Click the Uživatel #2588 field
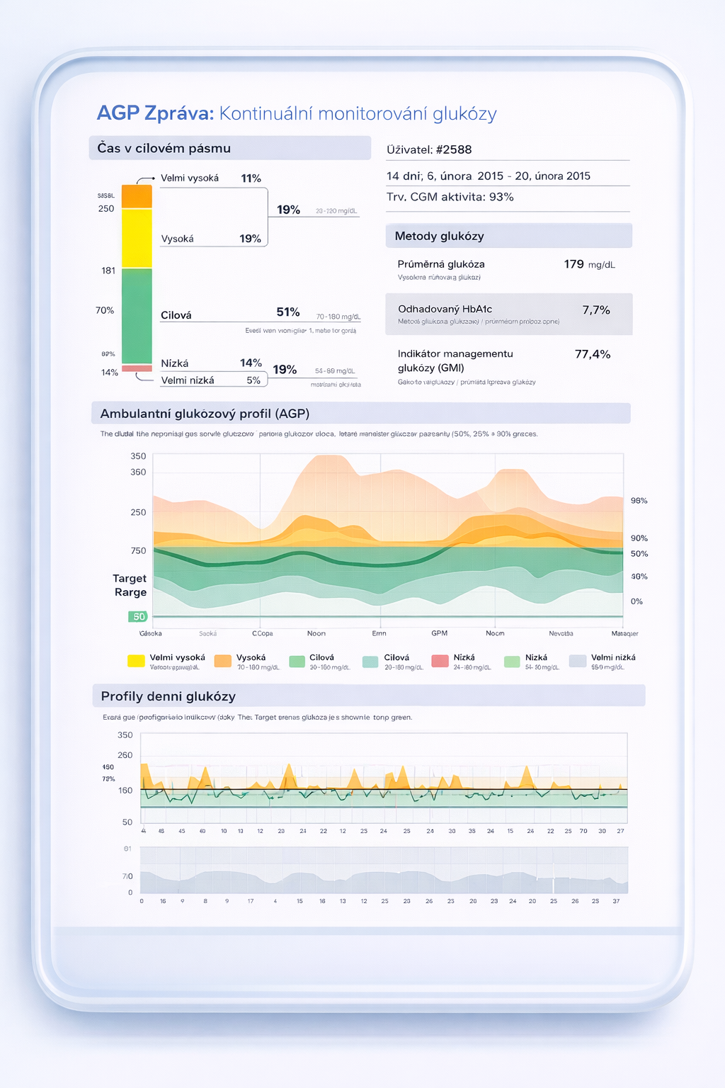Image resolution: width=725 pixels, height=1088 pixels. pyautogui.click(x=429, y=149)
